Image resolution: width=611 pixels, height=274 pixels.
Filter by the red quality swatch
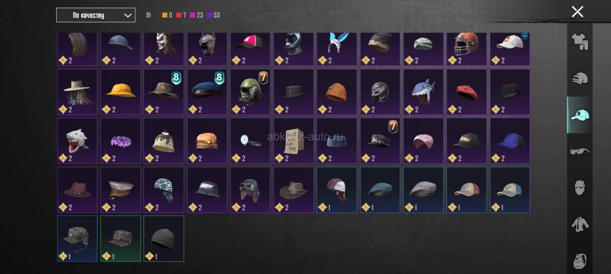pos(179,15)
